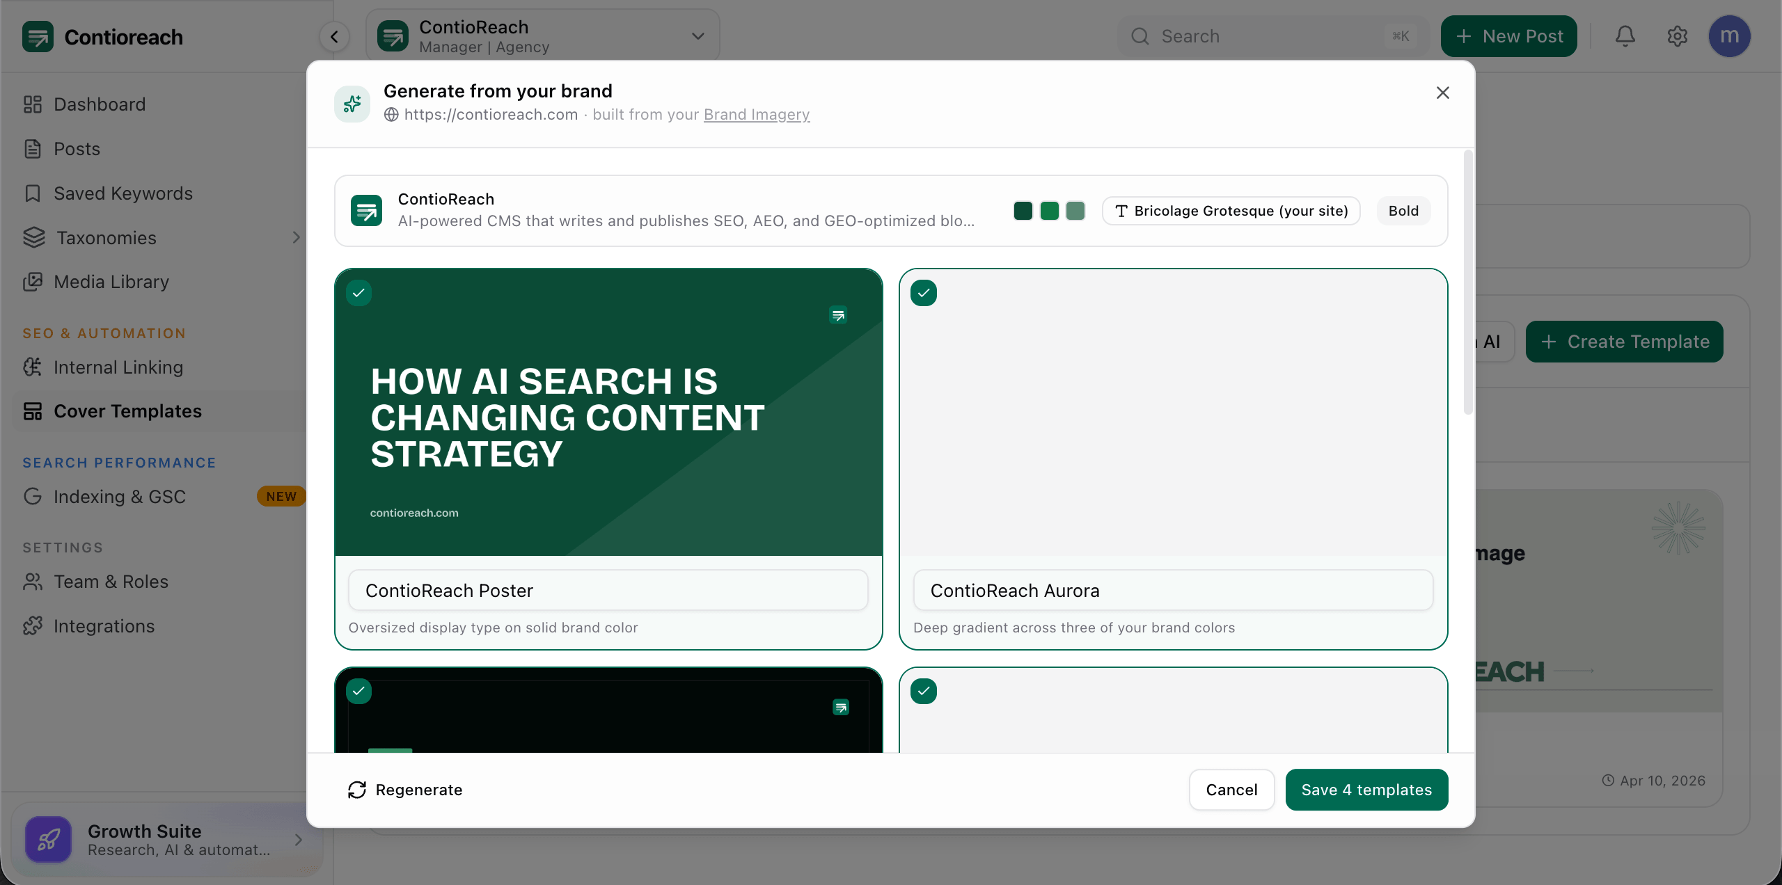Open settings gear in top bar

(x=1678, y=36)
